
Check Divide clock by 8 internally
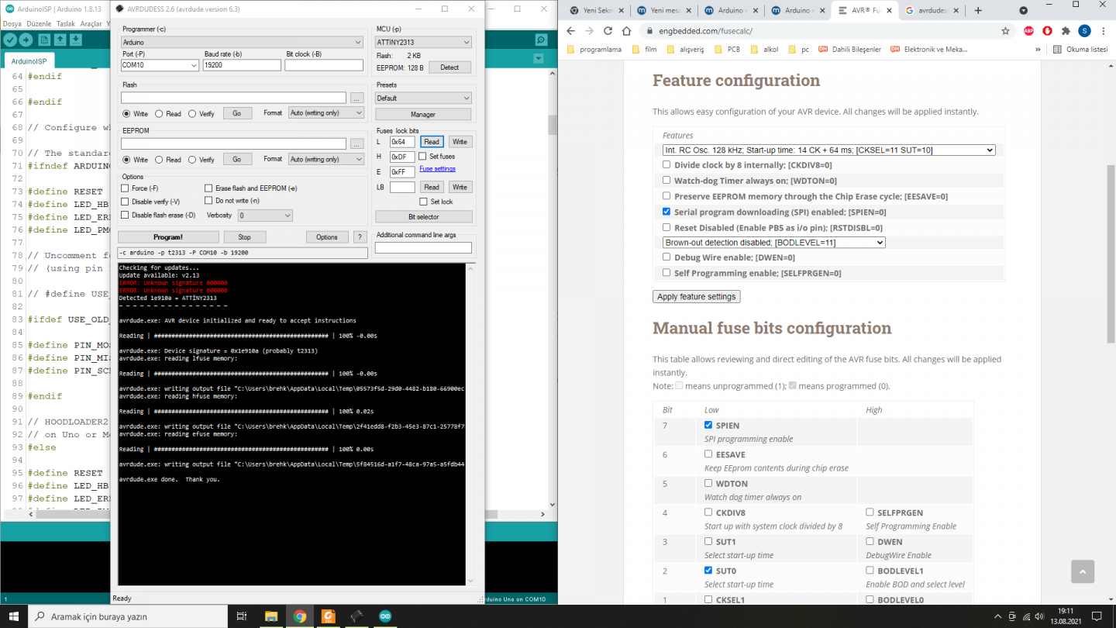point(666,165)
